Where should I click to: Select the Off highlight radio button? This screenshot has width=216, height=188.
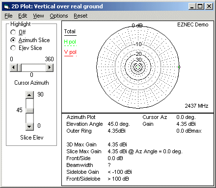coord(13,32)
